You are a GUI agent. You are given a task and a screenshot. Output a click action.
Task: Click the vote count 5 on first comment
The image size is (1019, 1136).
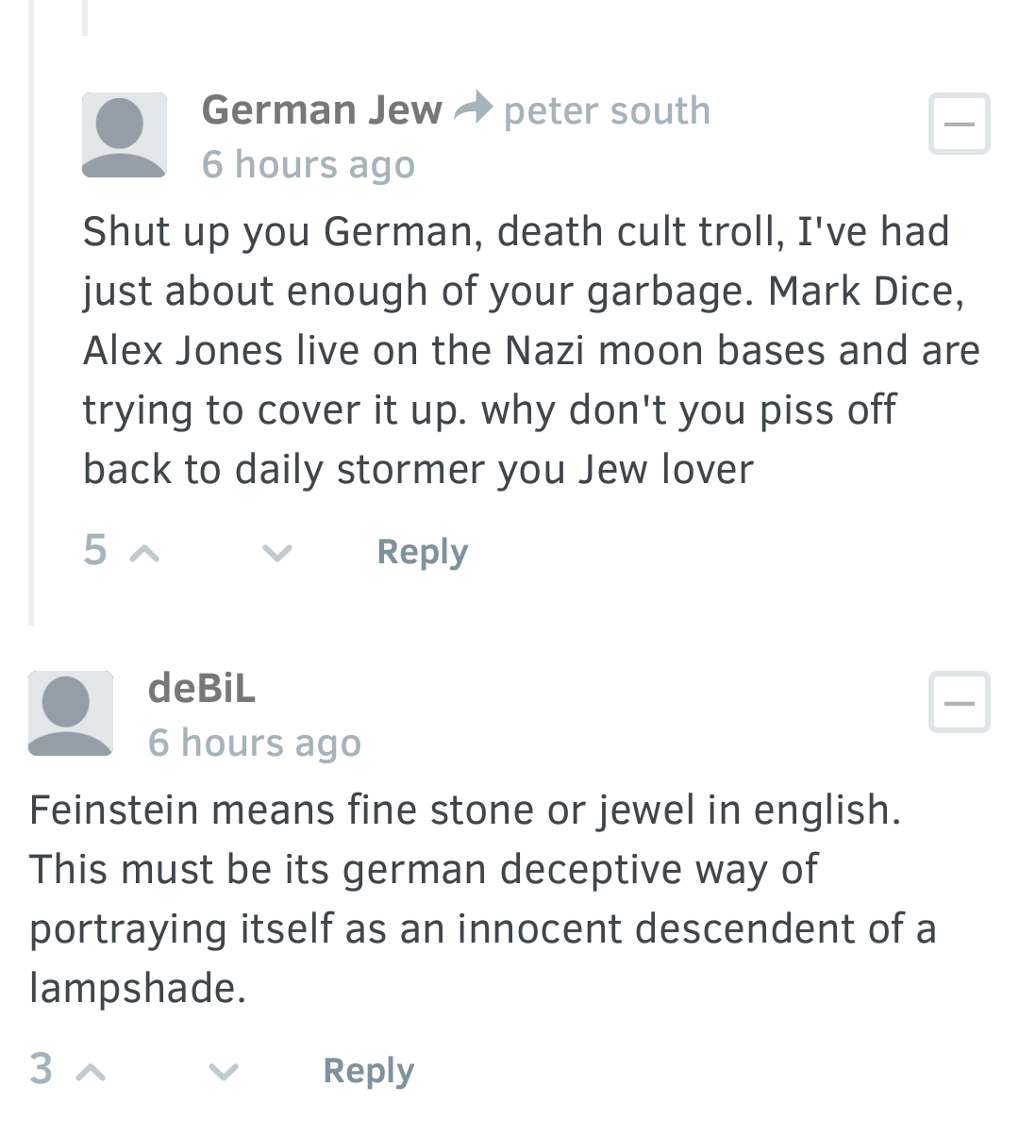pos(95,551)
